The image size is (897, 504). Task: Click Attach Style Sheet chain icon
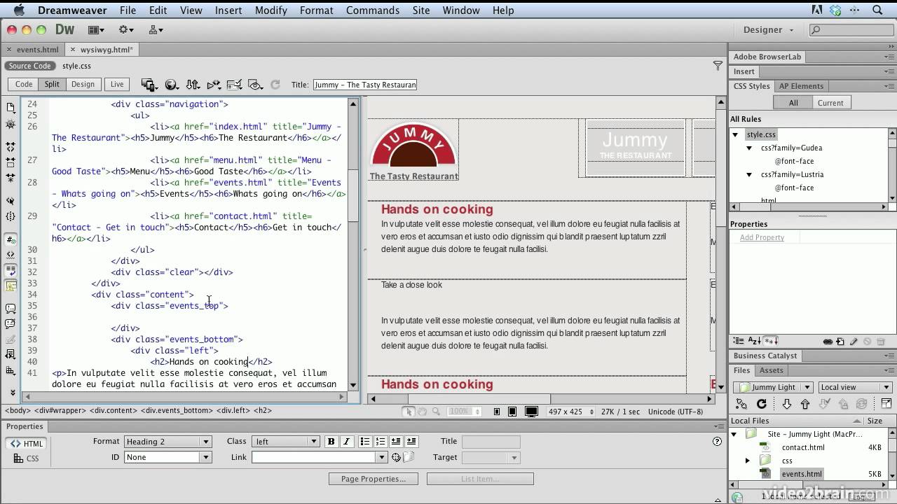828,342
